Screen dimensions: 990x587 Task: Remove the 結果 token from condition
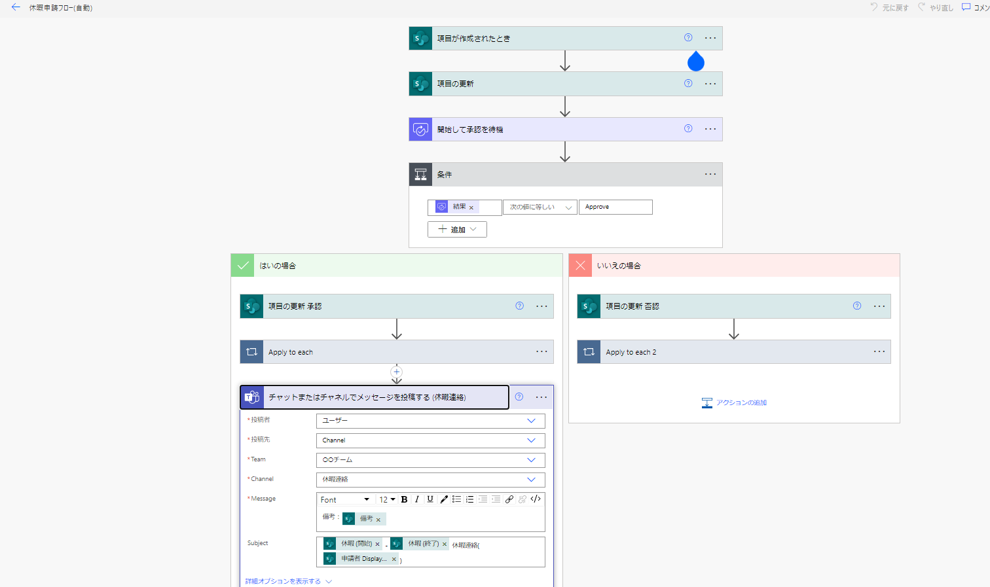point(471,207)
